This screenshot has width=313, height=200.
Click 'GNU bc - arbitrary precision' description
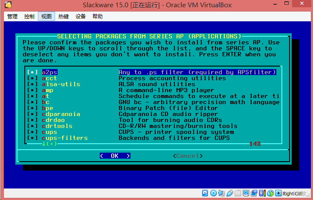[199, 102]
